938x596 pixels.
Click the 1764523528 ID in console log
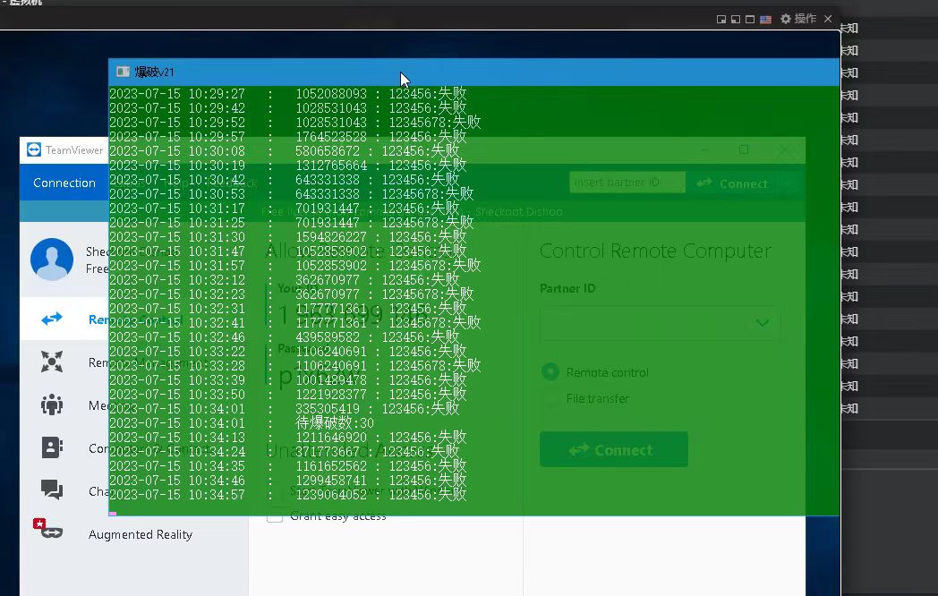[331, 137]
